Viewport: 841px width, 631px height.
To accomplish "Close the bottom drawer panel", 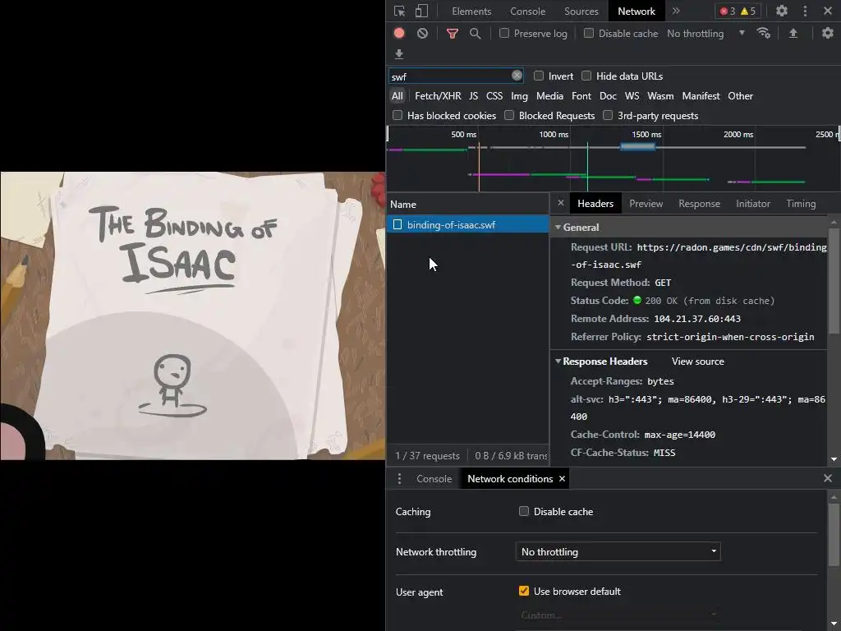I will tap(828, 478).
